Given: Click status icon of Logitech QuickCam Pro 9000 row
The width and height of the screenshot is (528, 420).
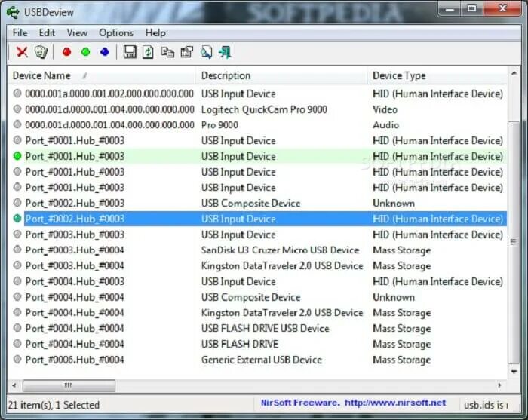Looking at the screenshot, I should point(17,109).
